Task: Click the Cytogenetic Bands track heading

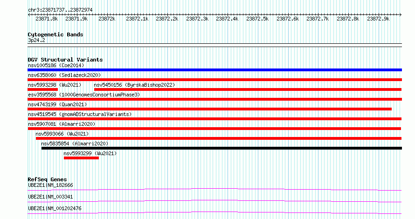Action: tap(55, 34)
